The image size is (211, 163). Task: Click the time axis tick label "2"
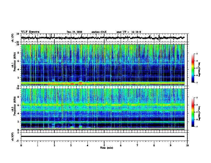point(54,145)
